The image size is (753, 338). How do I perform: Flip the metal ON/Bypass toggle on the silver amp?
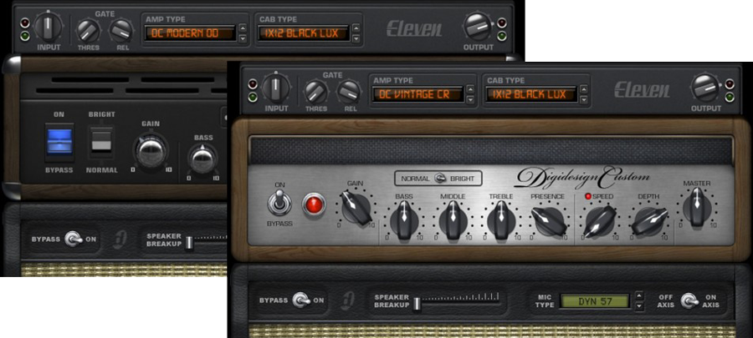[x=279, y=203]
